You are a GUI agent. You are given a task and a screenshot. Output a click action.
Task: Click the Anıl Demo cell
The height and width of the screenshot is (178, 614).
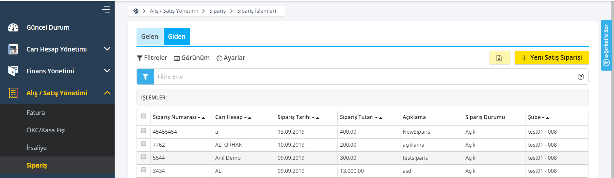click(228, 158)
